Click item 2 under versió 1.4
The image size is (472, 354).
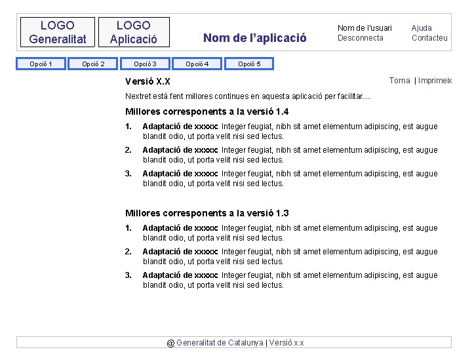(x=281, y=155)
